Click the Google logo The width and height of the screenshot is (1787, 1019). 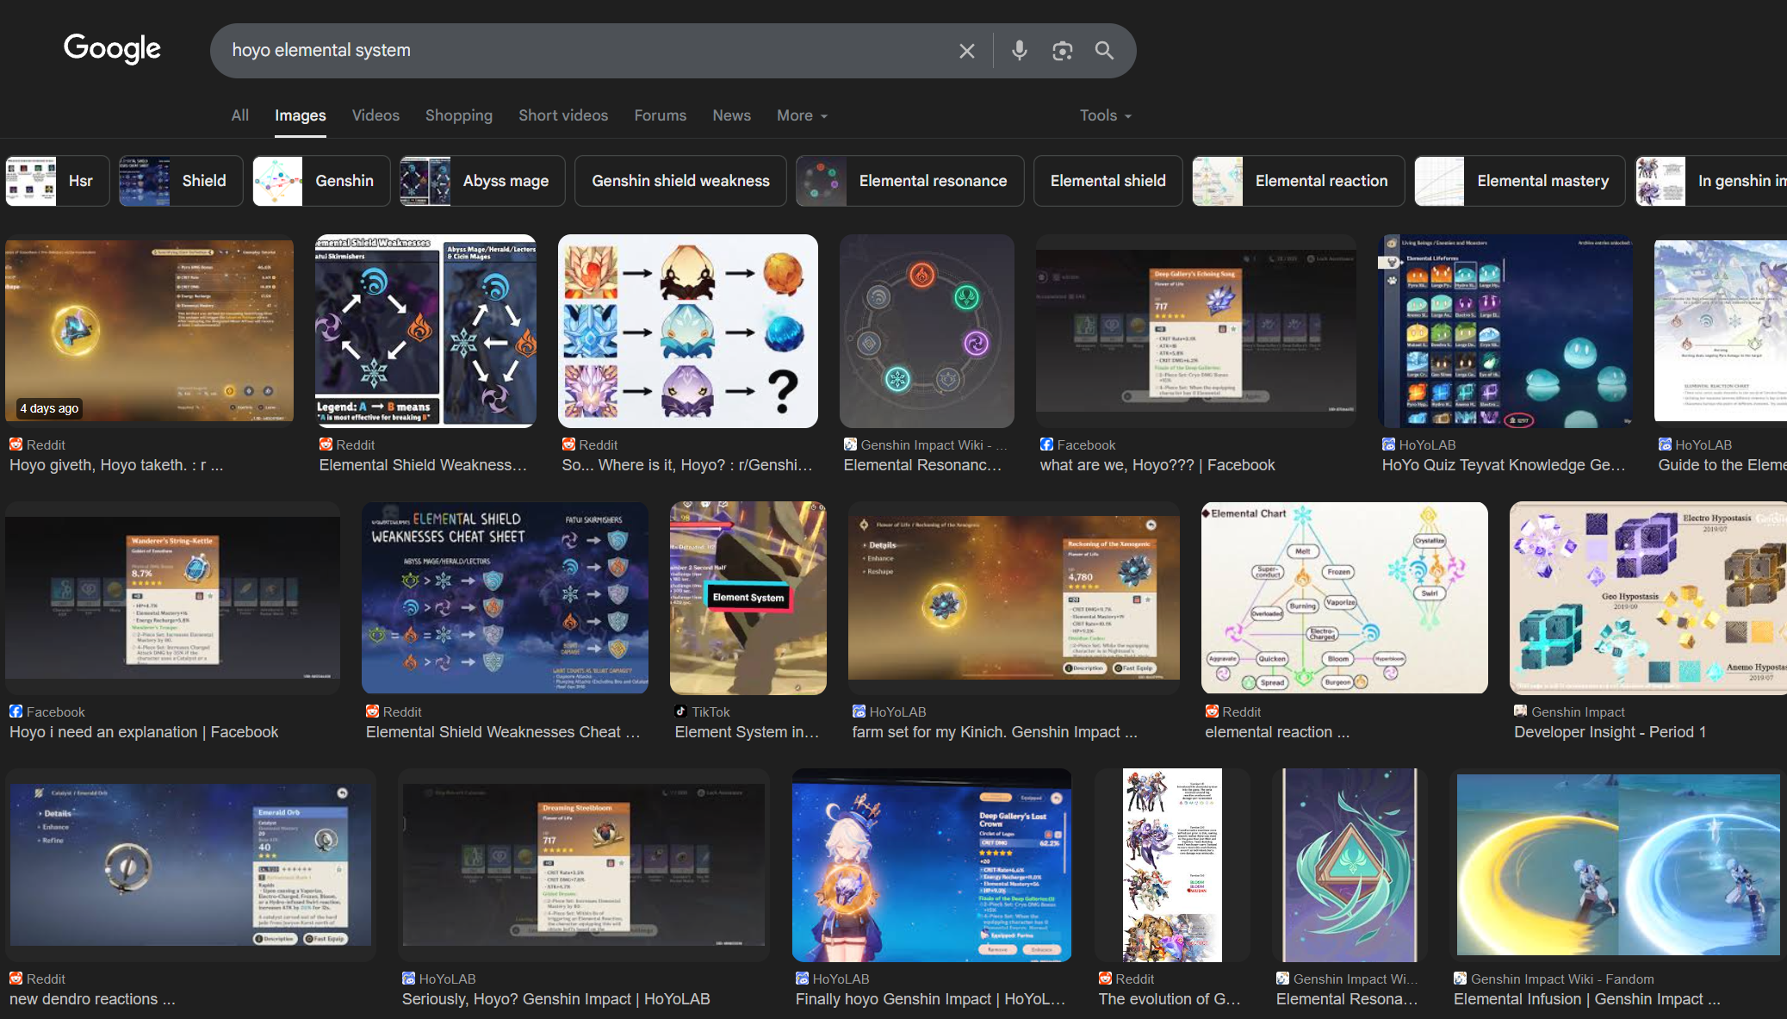tap(112, 49)
